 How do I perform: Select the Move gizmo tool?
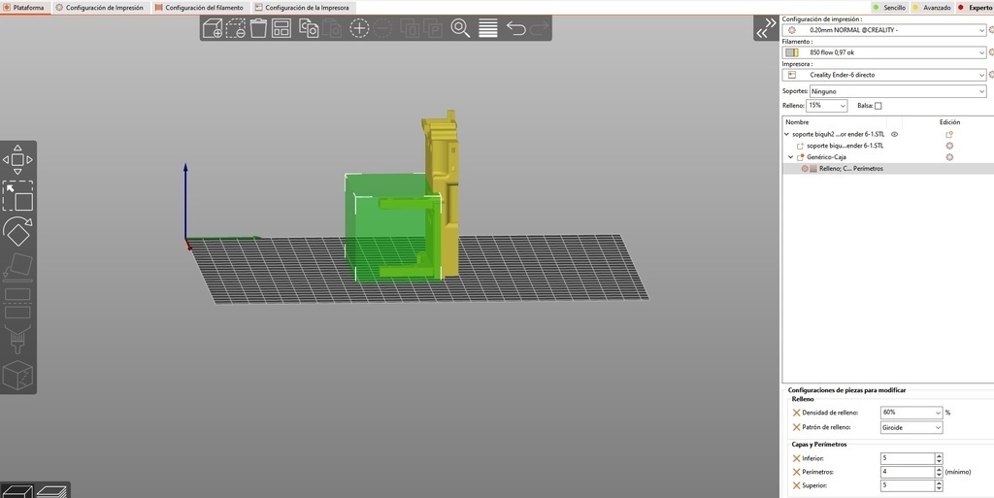click(x=17, y=159)
